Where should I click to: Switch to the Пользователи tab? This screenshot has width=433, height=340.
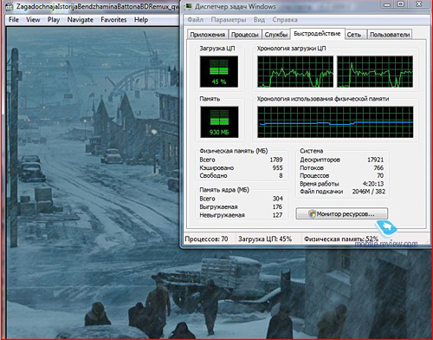(390, 35)
